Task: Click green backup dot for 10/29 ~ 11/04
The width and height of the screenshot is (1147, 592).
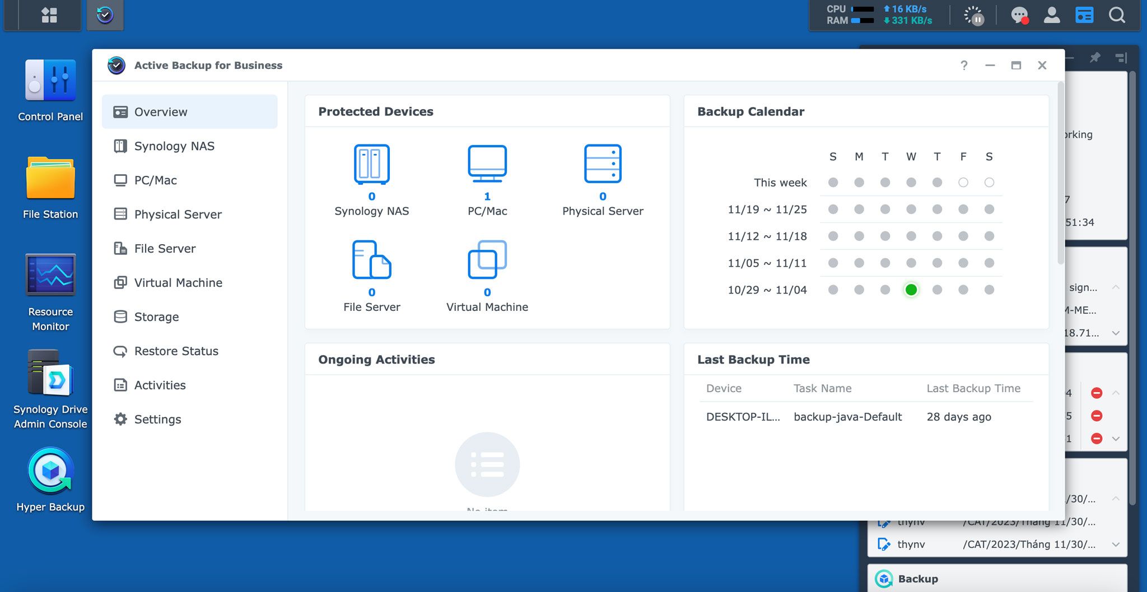Action: coord(911,290)
